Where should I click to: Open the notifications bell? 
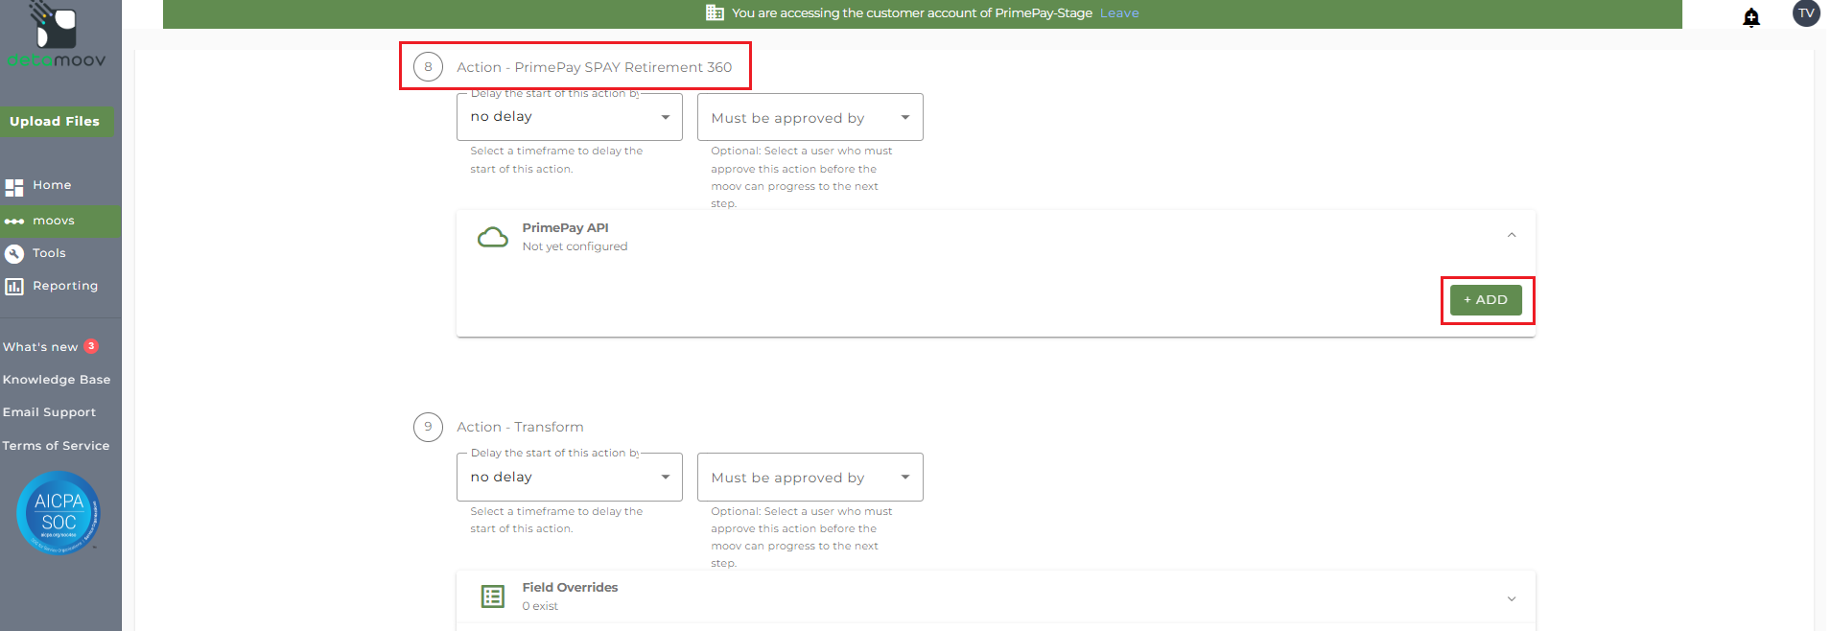1751,17
